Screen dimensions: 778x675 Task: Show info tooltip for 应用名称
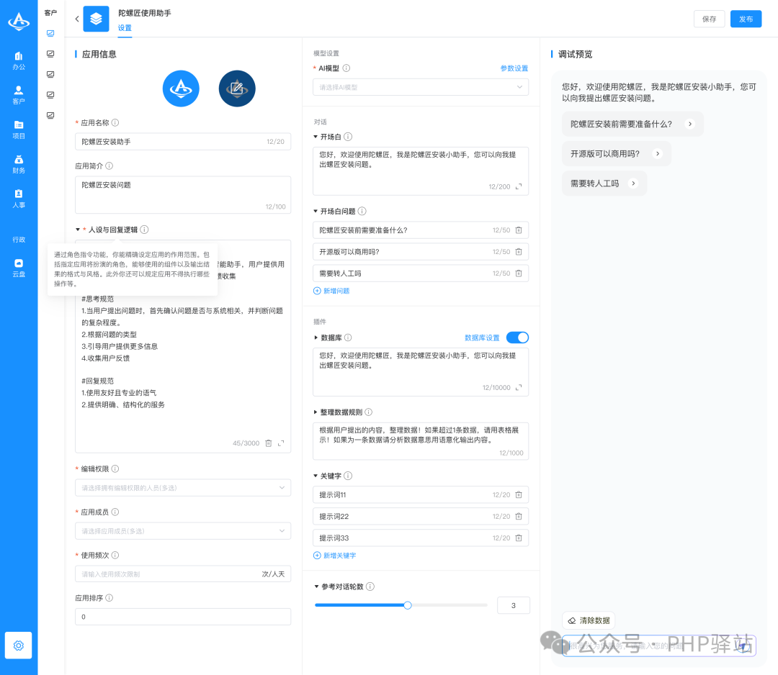[x=115, y=122]
